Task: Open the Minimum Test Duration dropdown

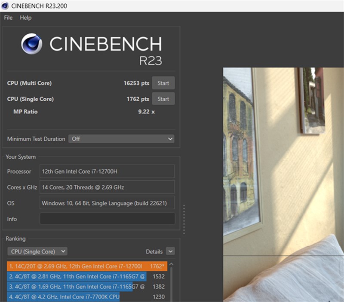Action: [121, 139]
